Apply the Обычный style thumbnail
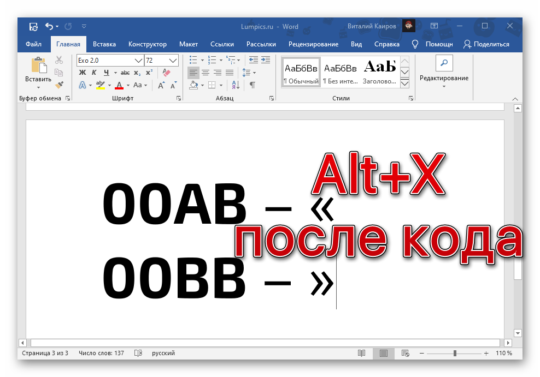 click(x=301, y=71)
